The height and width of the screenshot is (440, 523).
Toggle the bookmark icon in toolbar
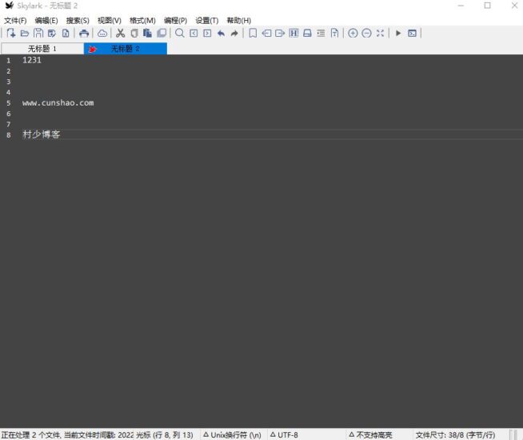[253, 34]
